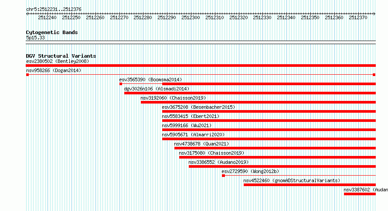Select the nsv3175080 (Chaisson2019) label
This screenshot has width=388, height=211.
pos(211,153)
